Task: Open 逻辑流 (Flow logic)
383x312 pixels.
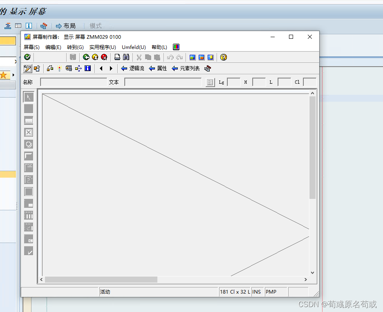Action: point(132,68)
